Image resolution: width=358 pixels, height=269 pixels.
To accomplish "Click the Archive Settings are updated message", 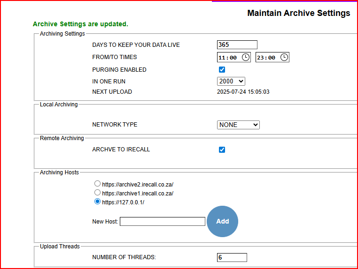I will click(80, 24).
